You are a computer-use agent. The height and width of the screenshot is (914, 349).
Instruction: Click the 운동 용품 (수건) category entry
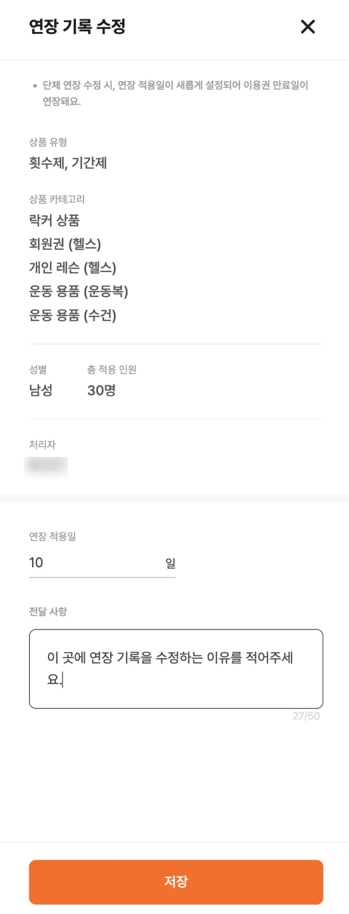pyautogui.click(x=73, y=315)
